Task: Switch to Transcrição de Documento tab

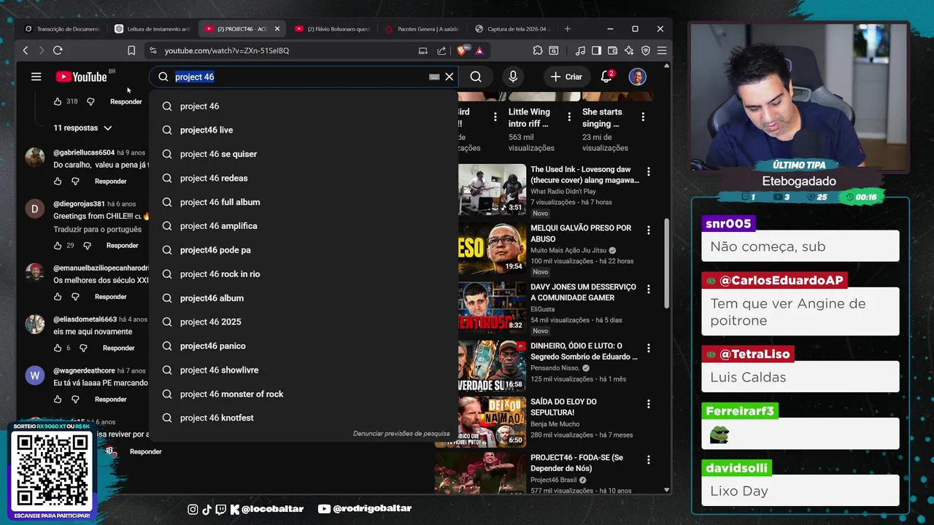Action: click(x=63, y=28)
